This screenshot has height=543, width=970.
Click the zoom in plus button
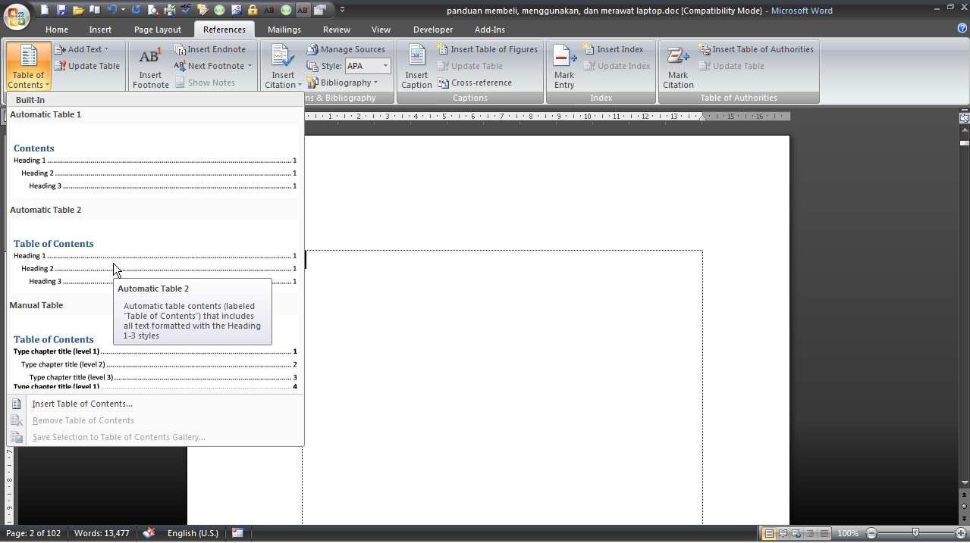pos(960,534)
